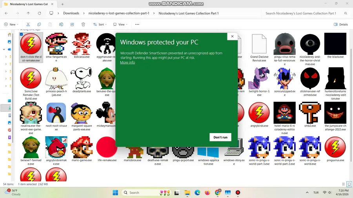Select mario-game.exe icon

tap(82, 147)
